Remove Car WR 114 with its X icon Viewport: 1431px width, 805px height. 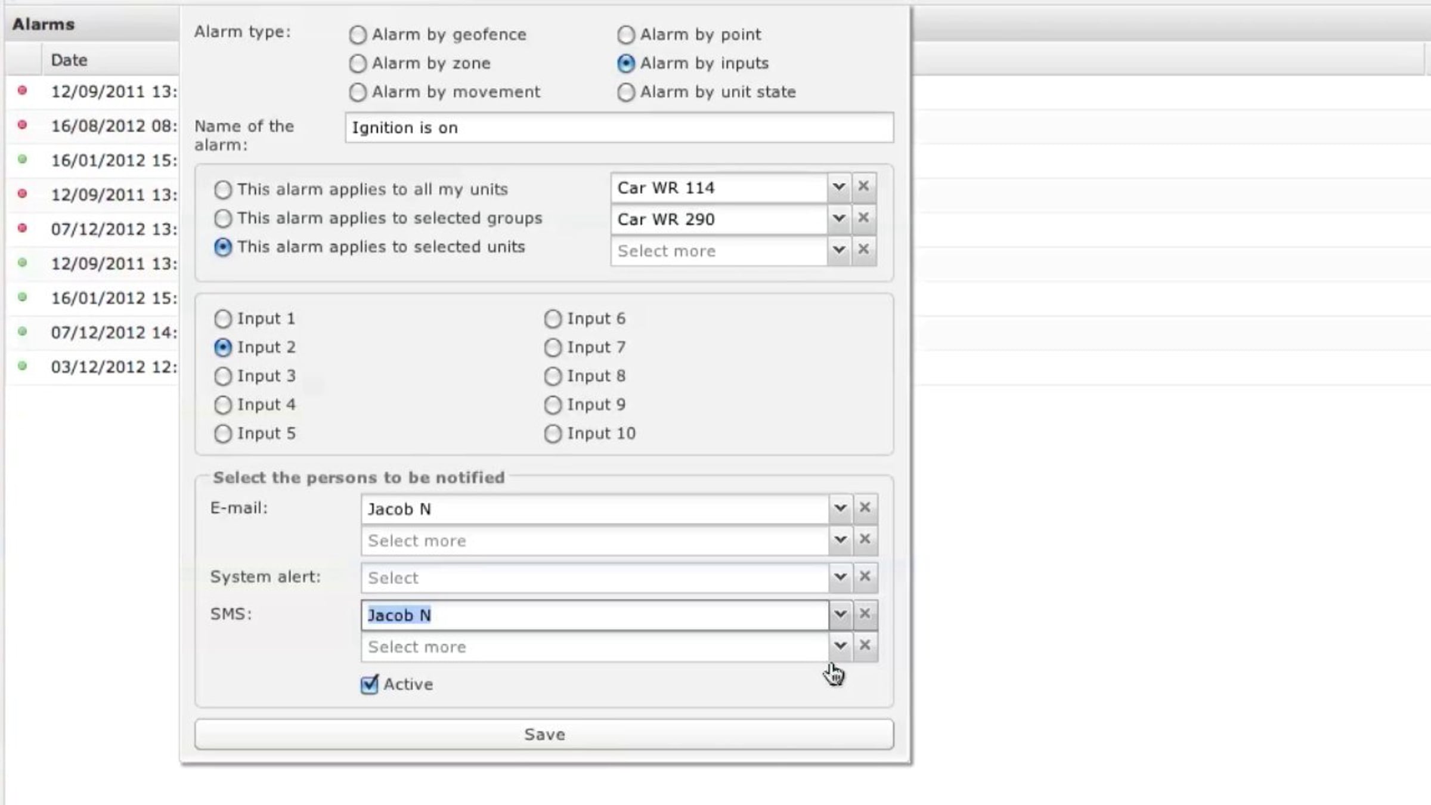pos(863,187)
